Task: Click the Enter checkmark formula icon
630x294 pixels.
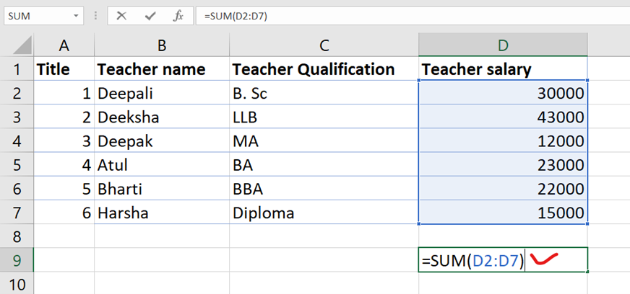Action: tap(150, 16)
